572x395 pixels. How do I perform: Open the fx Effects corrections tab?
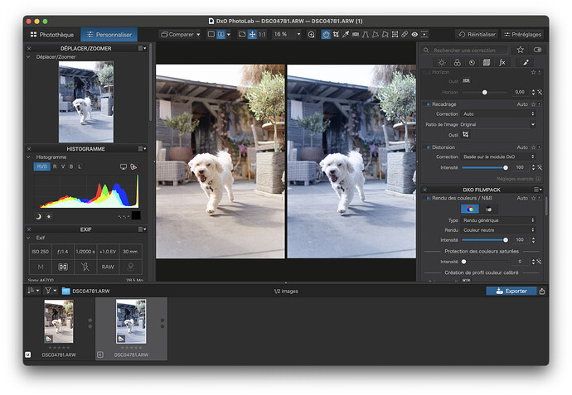click(x=502, y=62)
